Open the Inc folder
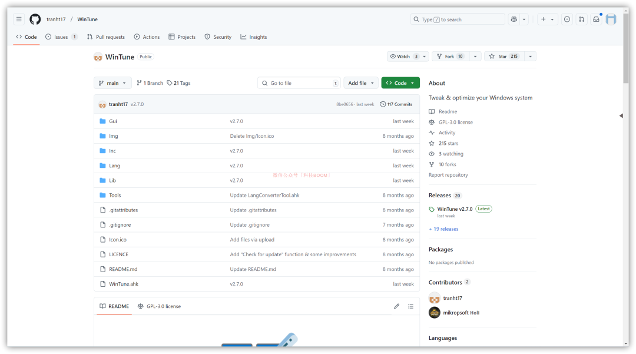Viewport: 636px width, 354px height. click(x=112, y=151)
